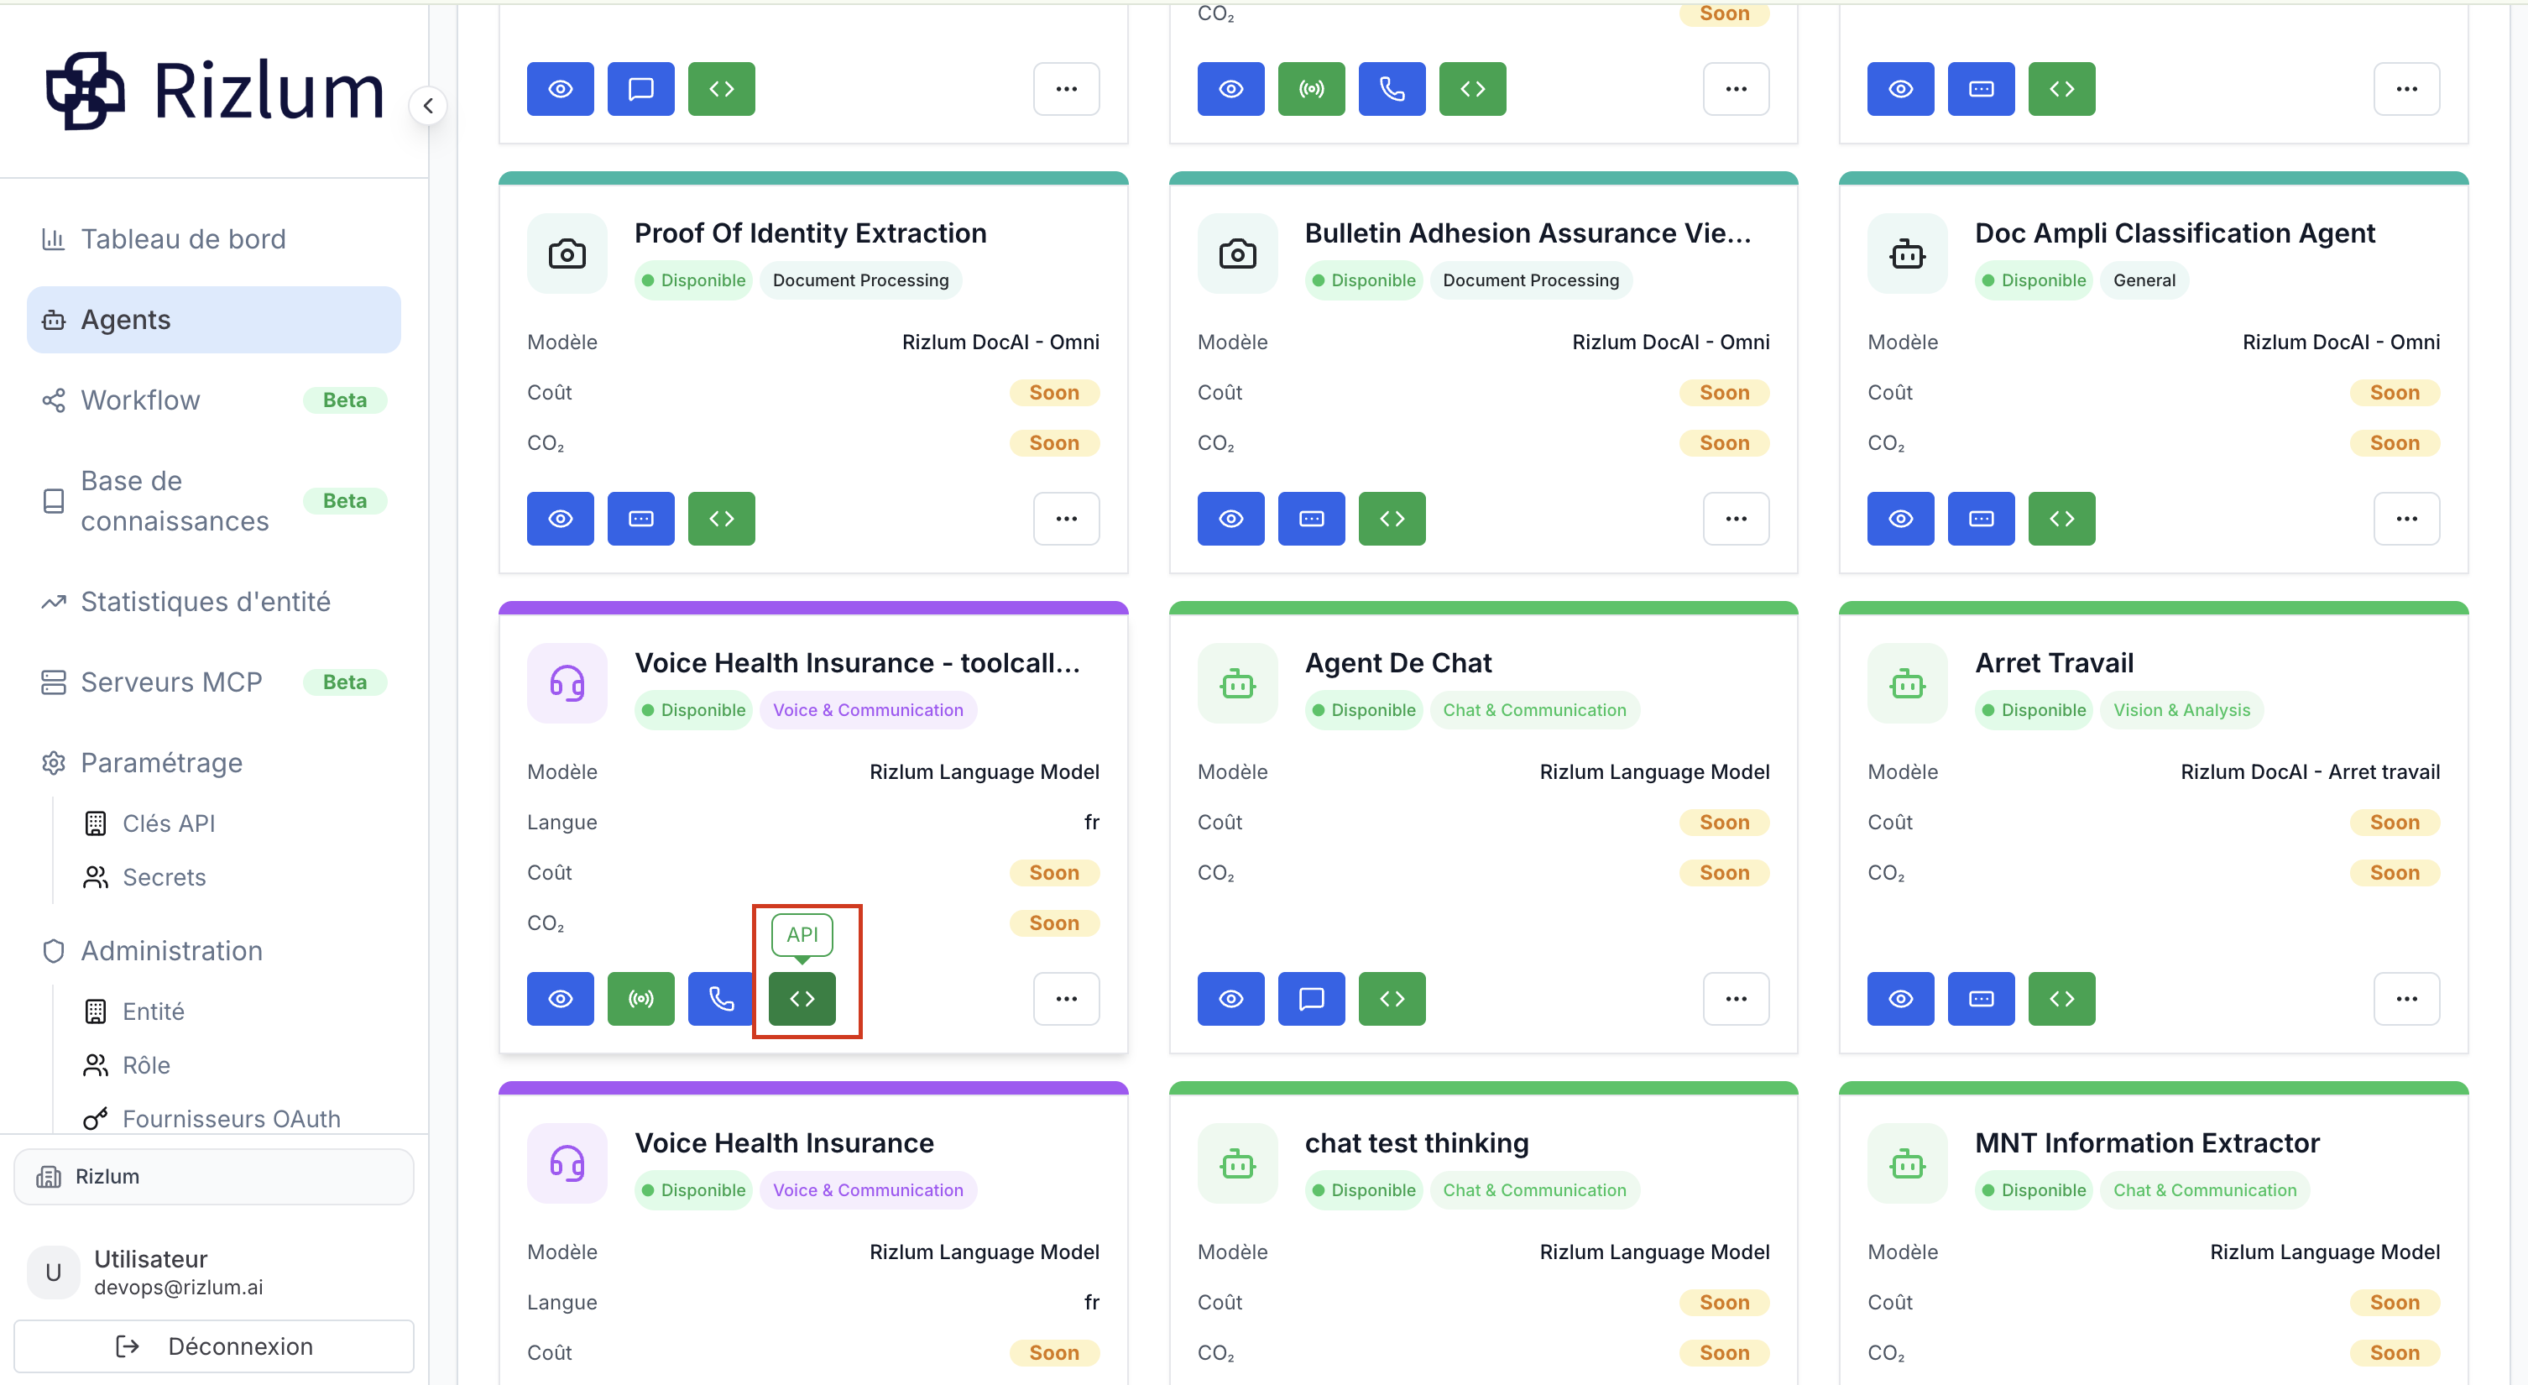Open more options for Proof Of Identity Extraction
Viewport: 2528px width, 1385px height.
(1066, 518)
